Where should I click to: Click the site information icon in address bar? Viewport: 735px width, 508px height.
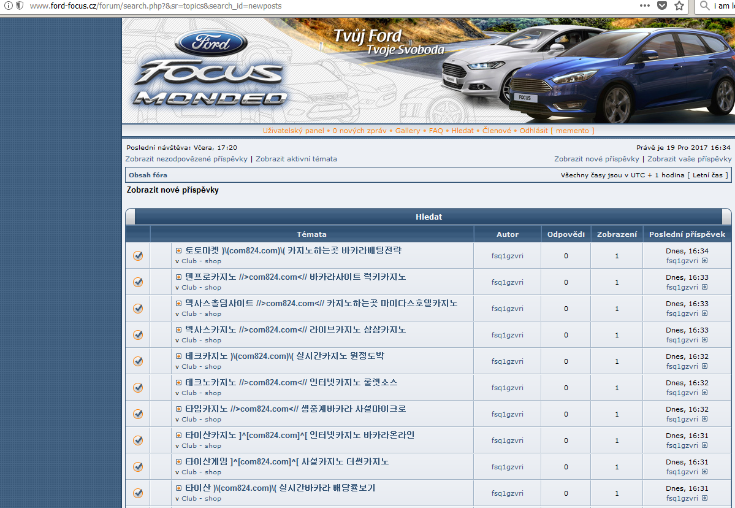click(x=9, y=6)
